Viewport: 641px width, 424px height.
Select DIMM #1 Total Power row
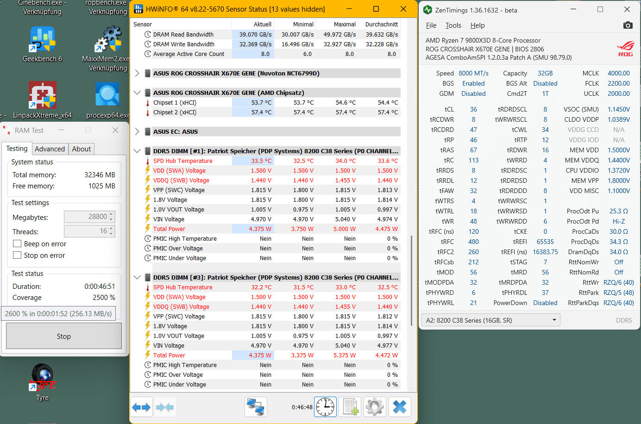(x=266, y=229)
